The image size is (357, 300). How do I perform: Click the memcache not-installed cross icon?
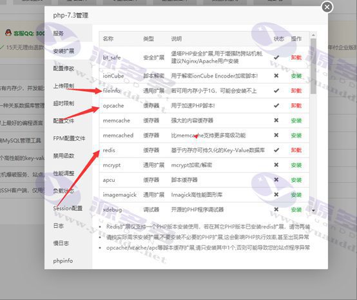(276, 120)
